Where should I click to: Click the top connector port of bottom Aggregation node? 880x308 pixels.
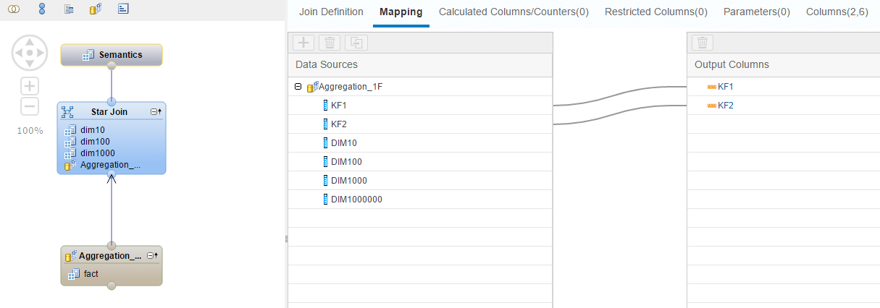pos(112,245)
